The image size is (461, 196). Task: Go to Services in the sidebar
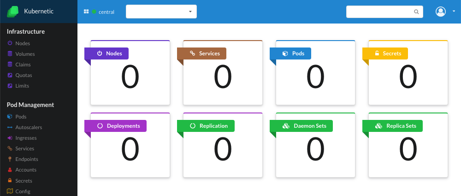pos(25,148)
